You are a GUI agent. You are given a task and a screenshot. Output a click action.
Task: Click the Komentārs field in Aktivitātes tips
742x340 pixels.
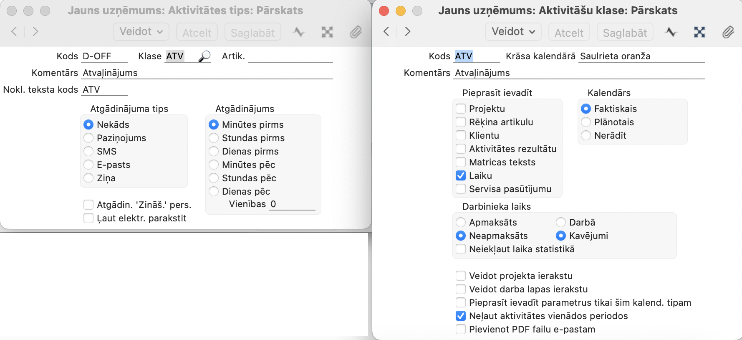207,73
